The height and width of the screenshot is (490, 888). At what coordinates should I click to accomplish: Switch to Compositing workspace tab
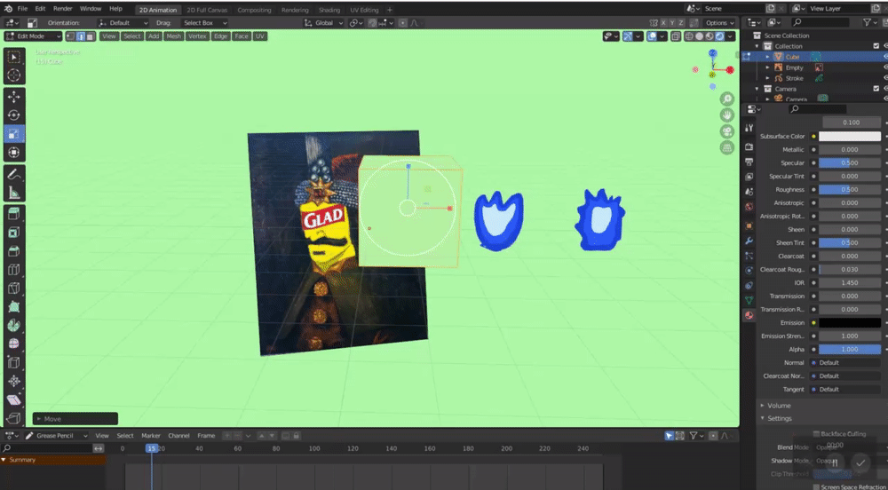pos(254,10)
